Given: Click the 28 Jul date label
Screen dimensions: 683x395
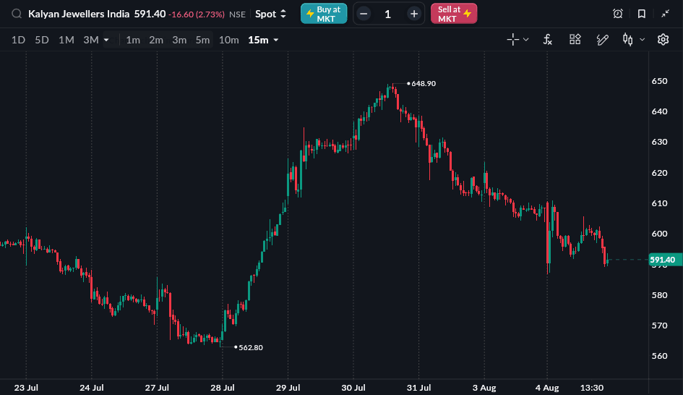Looking at the screenshot, I should tap(223, 388).
